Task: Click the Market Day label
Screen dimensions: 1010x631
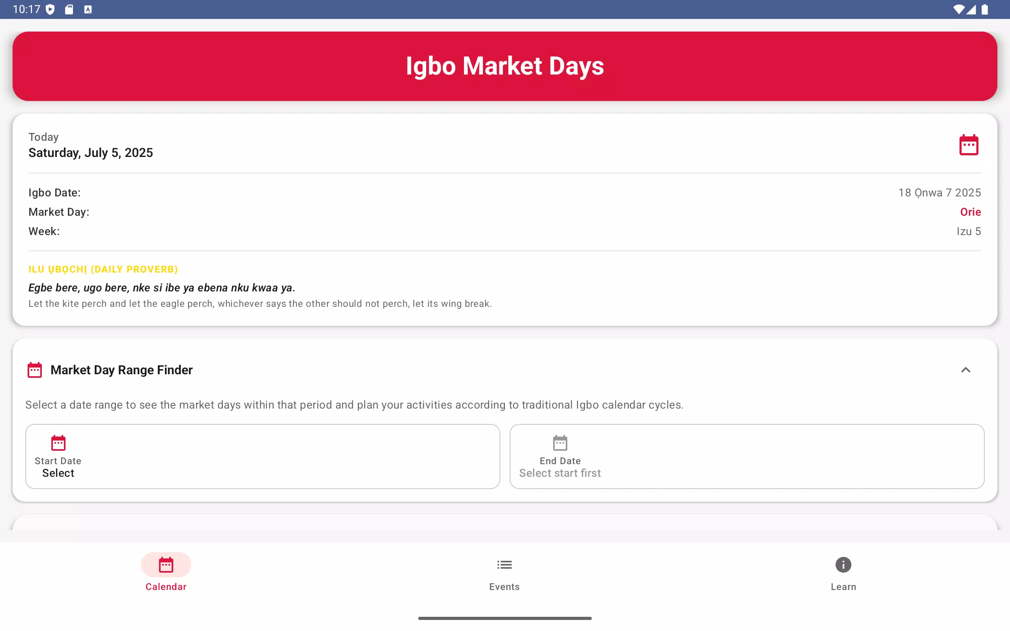Action: tap(59, 212)
